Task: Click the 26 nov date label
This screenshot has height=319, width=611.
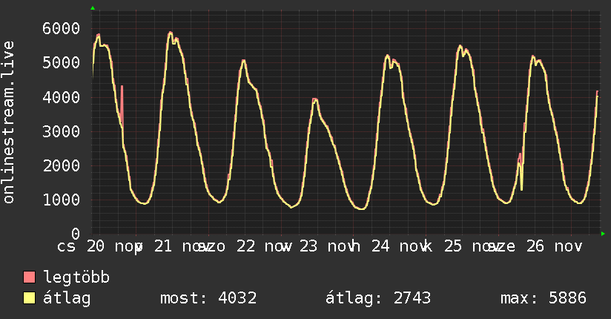Action: [x=554, y=246]
